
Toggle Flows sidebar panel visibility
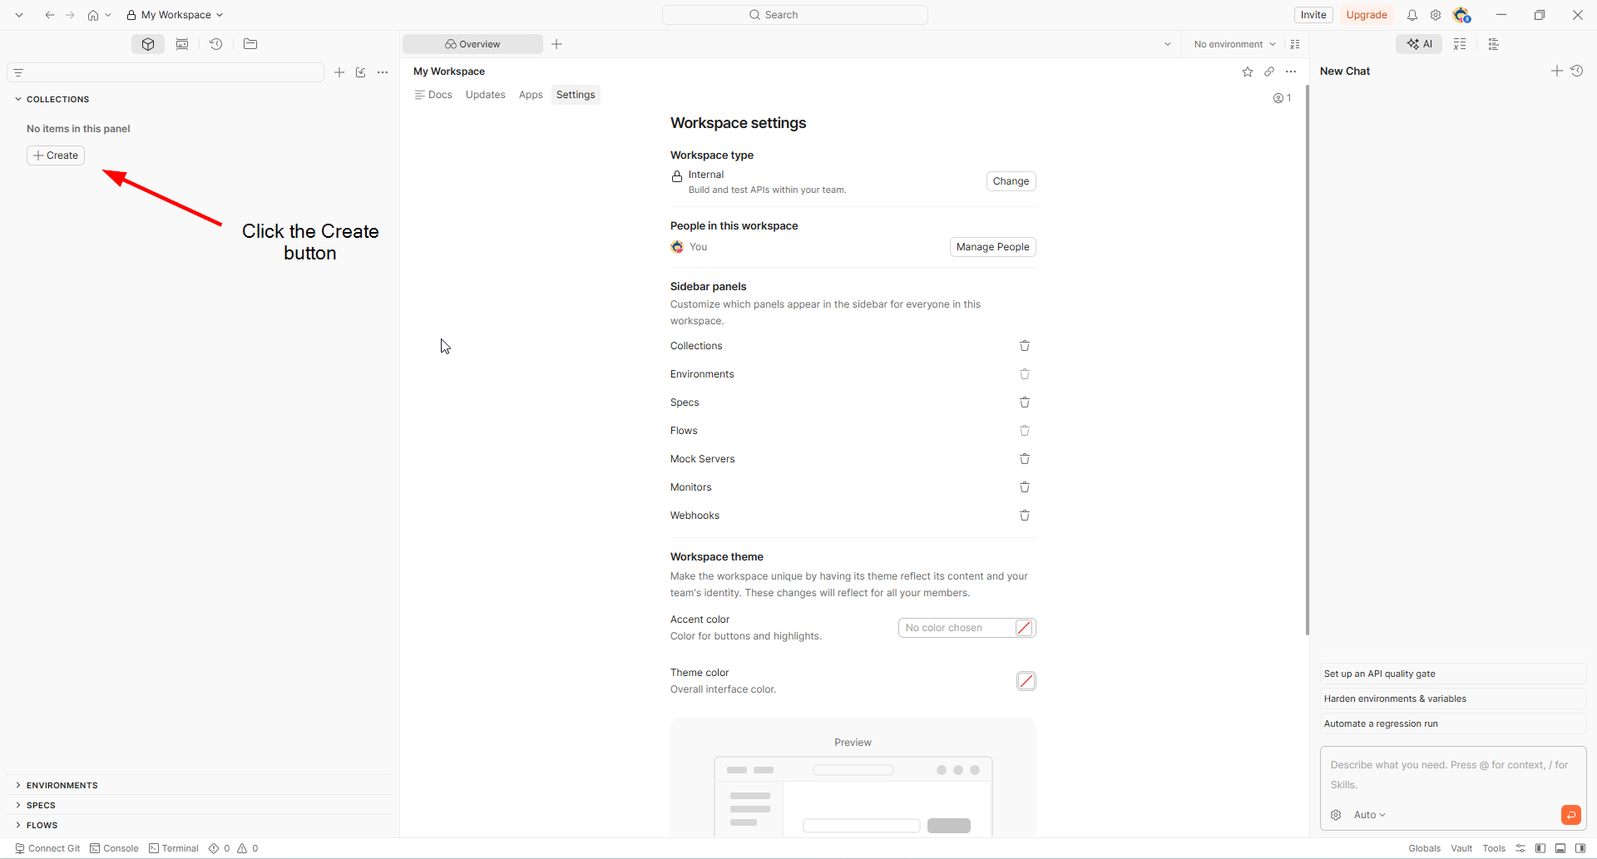click(1025, 431)
